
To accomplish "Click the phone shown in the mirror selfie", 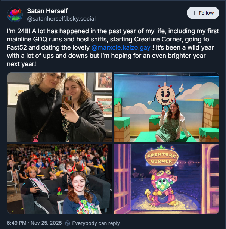I will point(68,103).
